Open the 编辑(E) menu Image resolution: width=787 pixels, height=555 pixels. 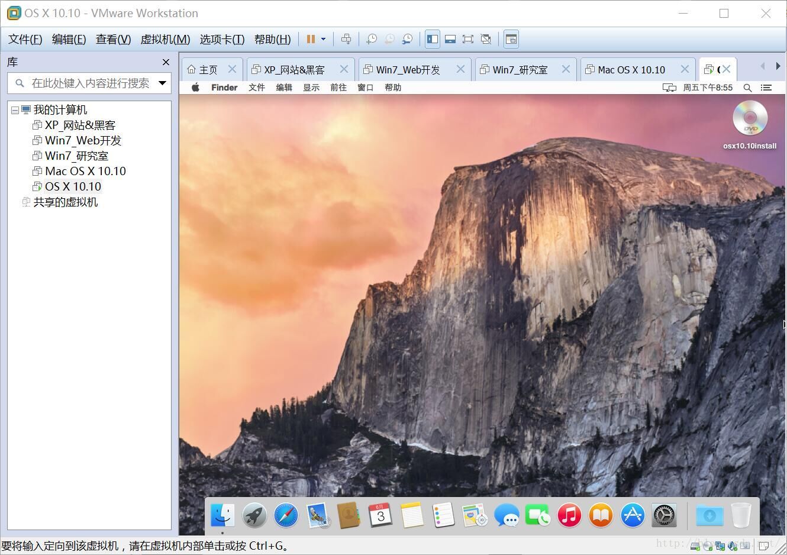click(x=69, y=39)
